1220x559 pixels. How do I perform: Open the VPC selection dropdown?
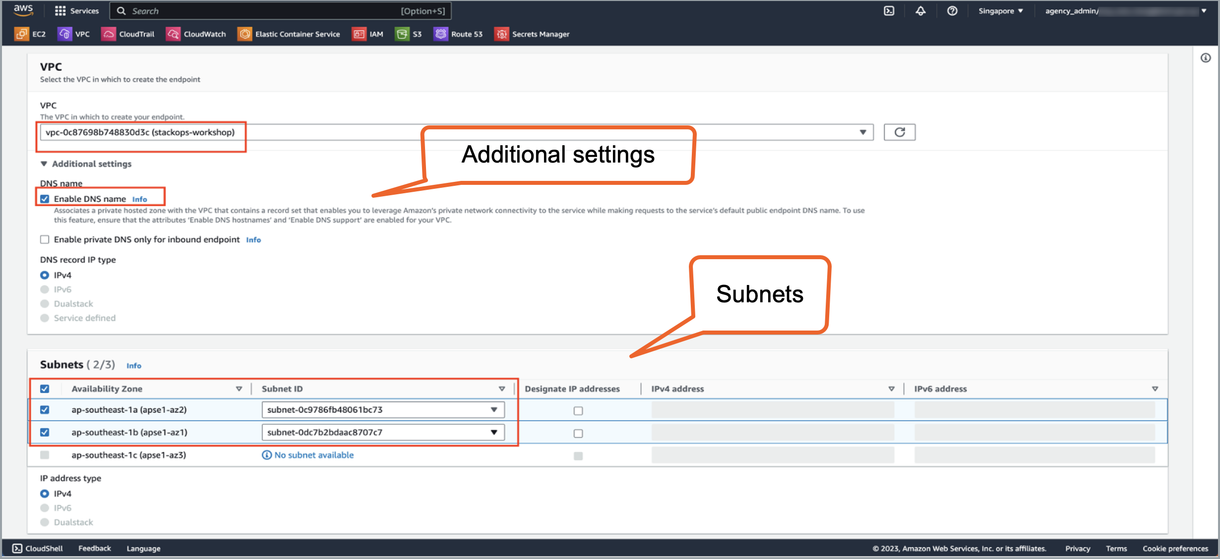pos(862,132)
